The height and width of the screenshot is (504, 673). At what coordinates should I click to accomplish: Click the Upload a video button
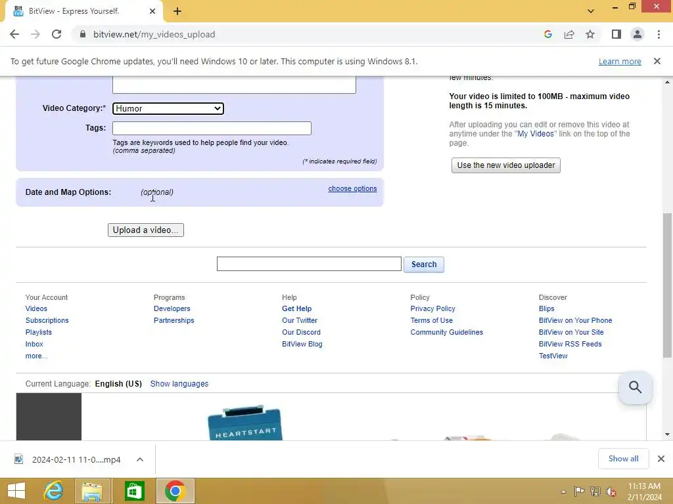(145, 230)
